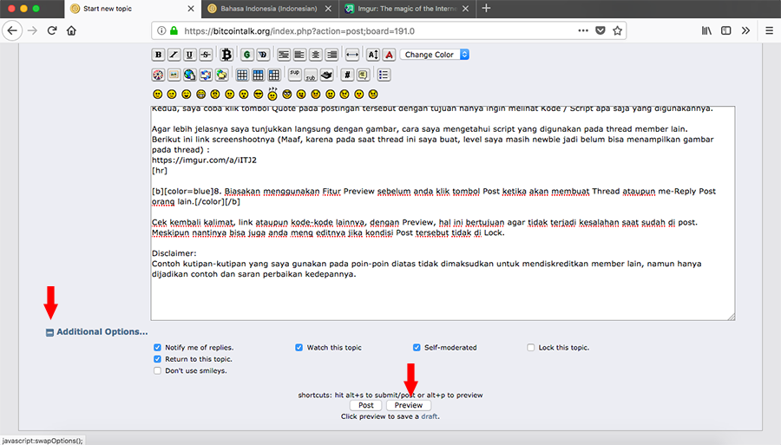Insert the grin smiley with teeth

pos(200,94)
